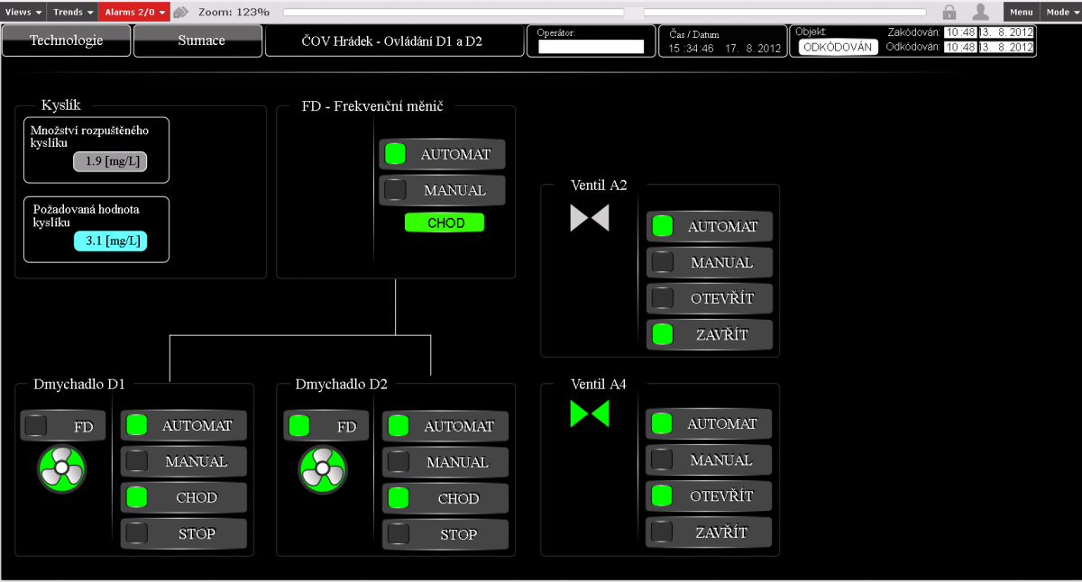Open the Menu item in top bar
The width and height of the screenshot is (1082, 582).
pyautogui.click(x=1022, y=12)
